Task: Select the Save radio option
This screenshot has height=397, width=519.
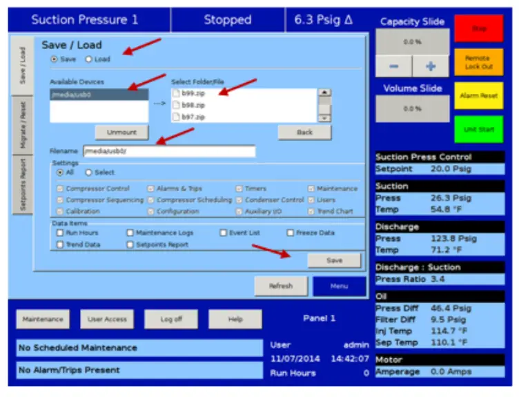Action: click(54, 59)
